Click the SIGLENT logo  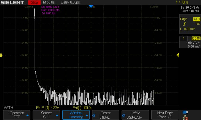12,2
